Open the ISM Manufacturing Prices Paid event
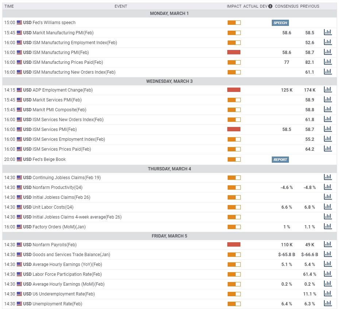 [x=67, y=62]
